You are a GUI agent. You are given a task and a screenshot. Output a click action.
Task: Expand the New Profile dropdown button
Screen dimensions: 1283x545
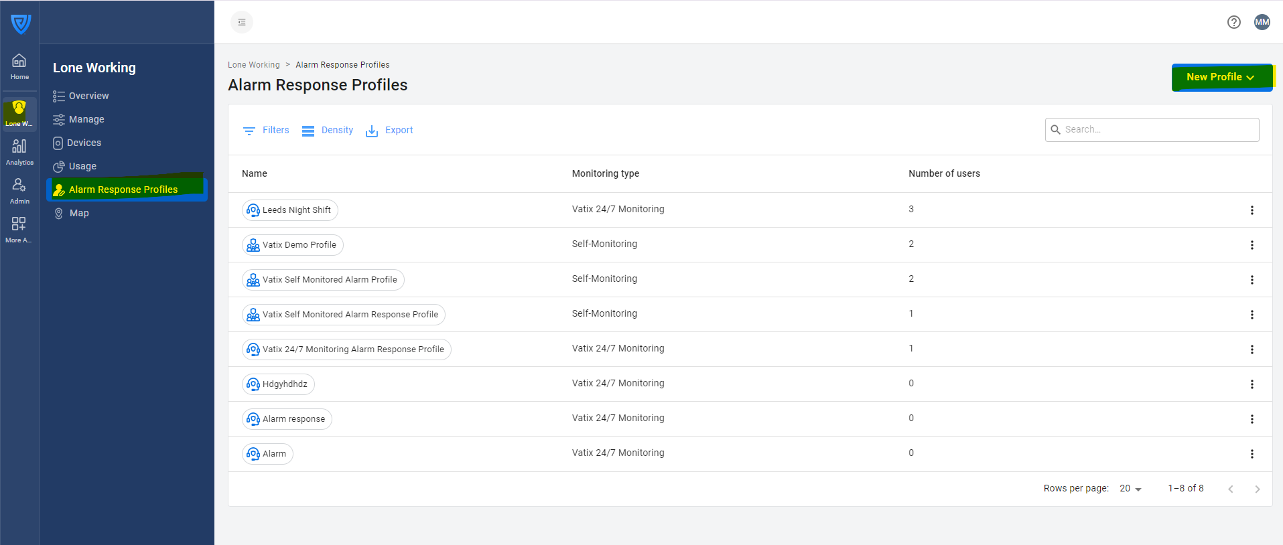point(1221,77)
